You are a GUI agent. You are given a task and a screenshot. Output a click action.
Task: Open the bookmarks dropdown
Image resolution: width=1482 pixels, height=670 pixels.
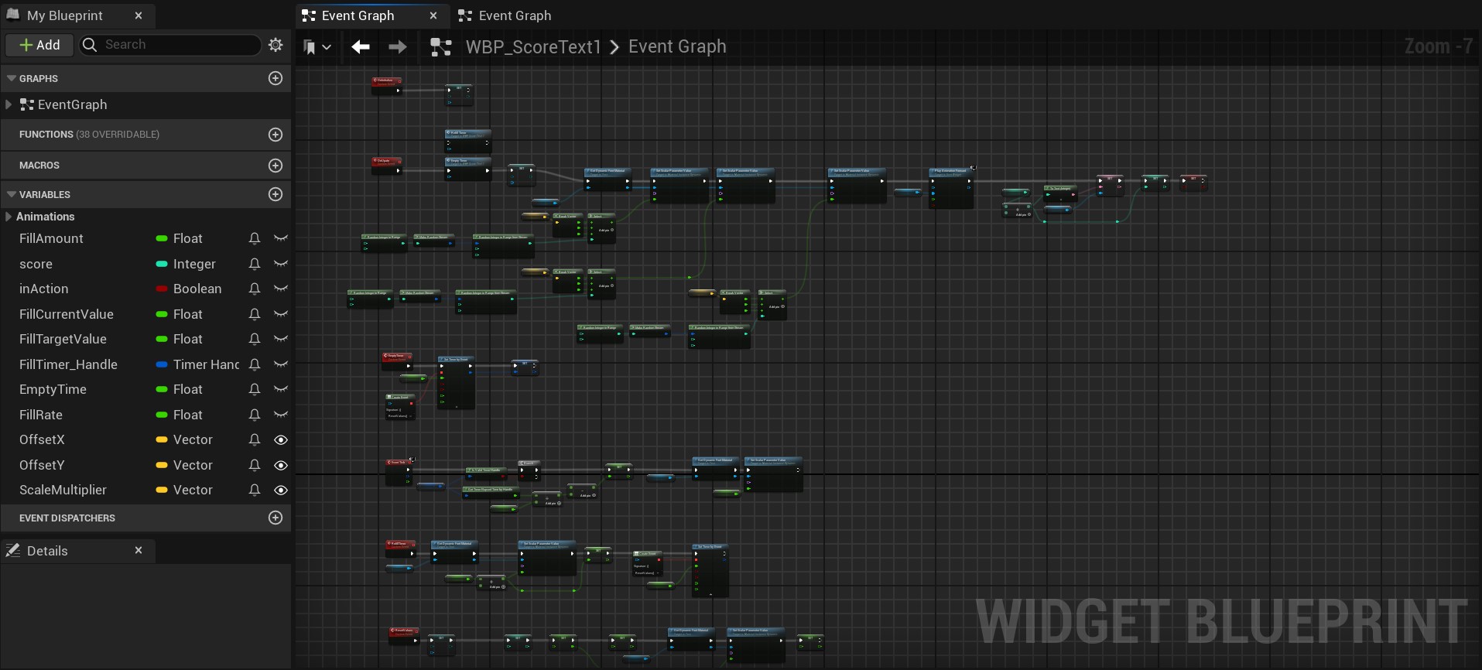[x=317, y=47]
